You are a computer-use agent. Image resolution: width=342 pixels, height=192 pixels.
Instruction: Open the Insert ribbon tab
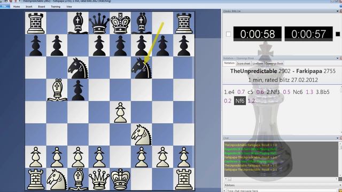click(x=29, y=7)
